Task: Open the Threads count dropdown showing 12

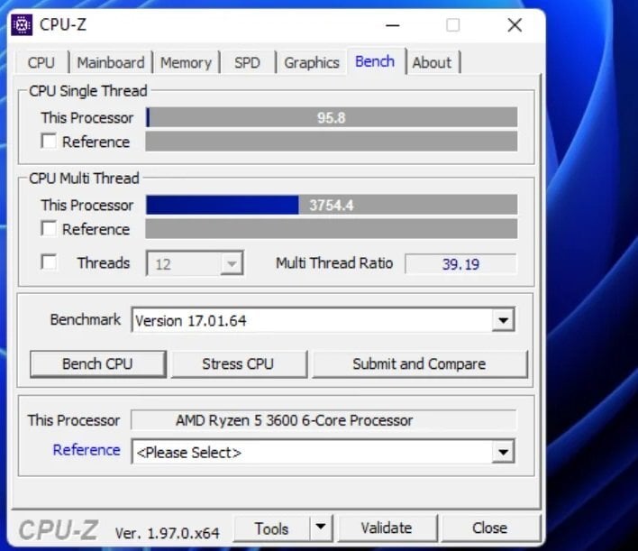Action: (x=195, y=263)
